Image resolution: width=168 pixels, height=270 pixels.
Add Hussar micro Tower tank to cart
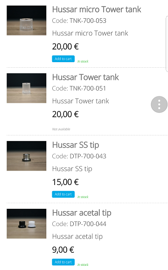point(63,59)
